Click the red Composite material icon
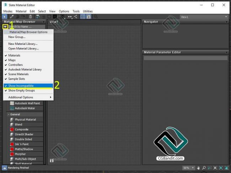Screen dimensions: 231x173 [x=12, y=130]
